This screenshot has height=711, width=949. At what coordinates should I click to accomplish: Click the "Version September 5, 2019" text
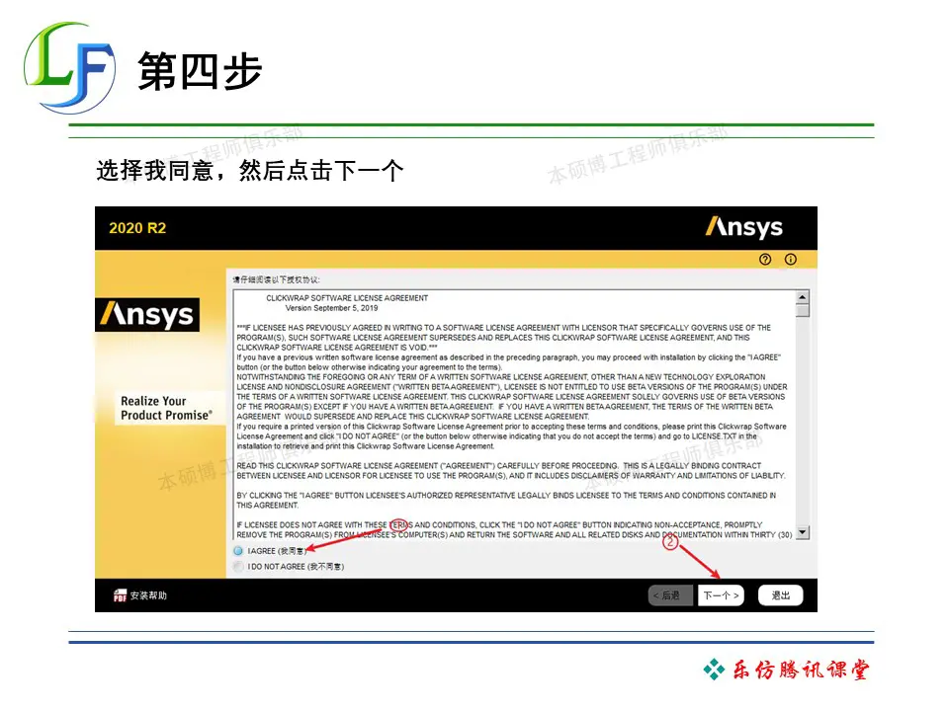[x=332, y=308]
